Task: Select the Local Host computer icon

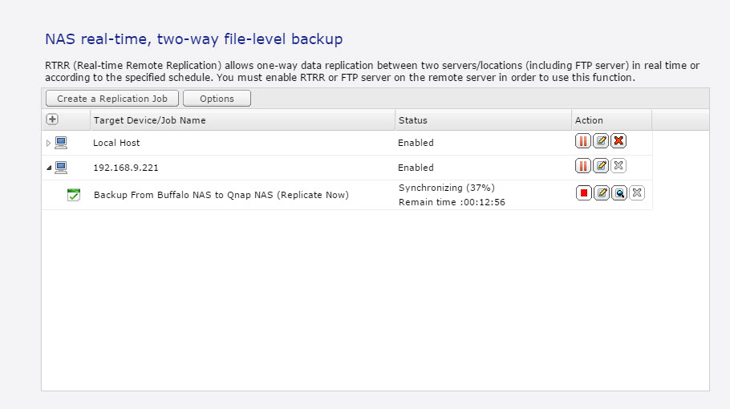Action: pyautogui.click(x=61, y=143)
